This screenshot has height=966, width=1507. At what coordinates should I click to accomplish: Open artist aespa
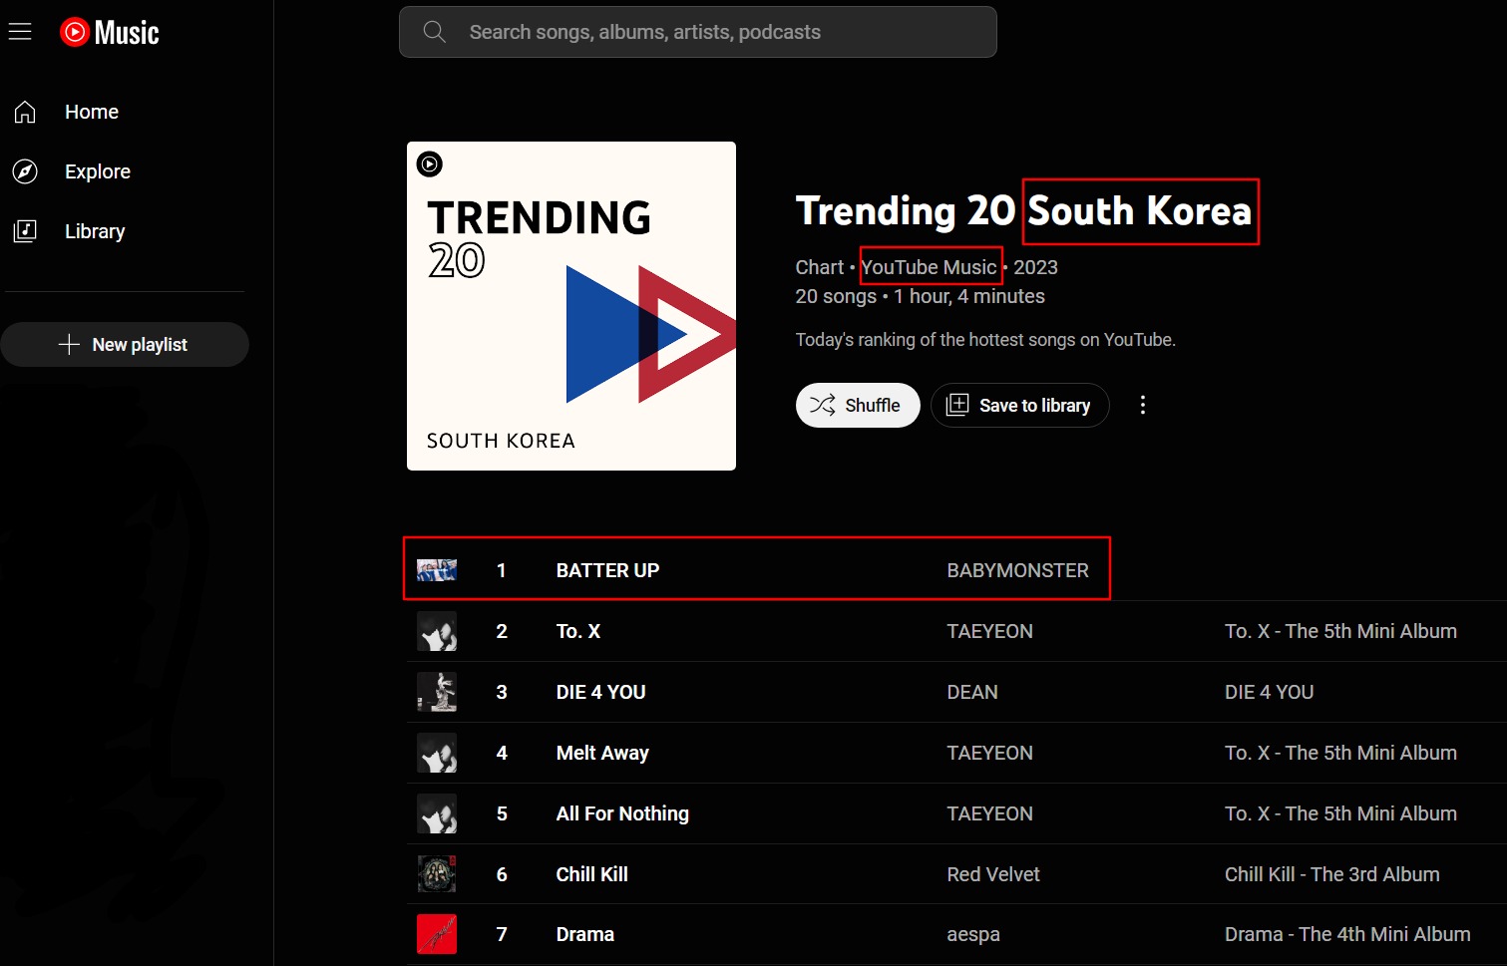click(x=973, y=934)
